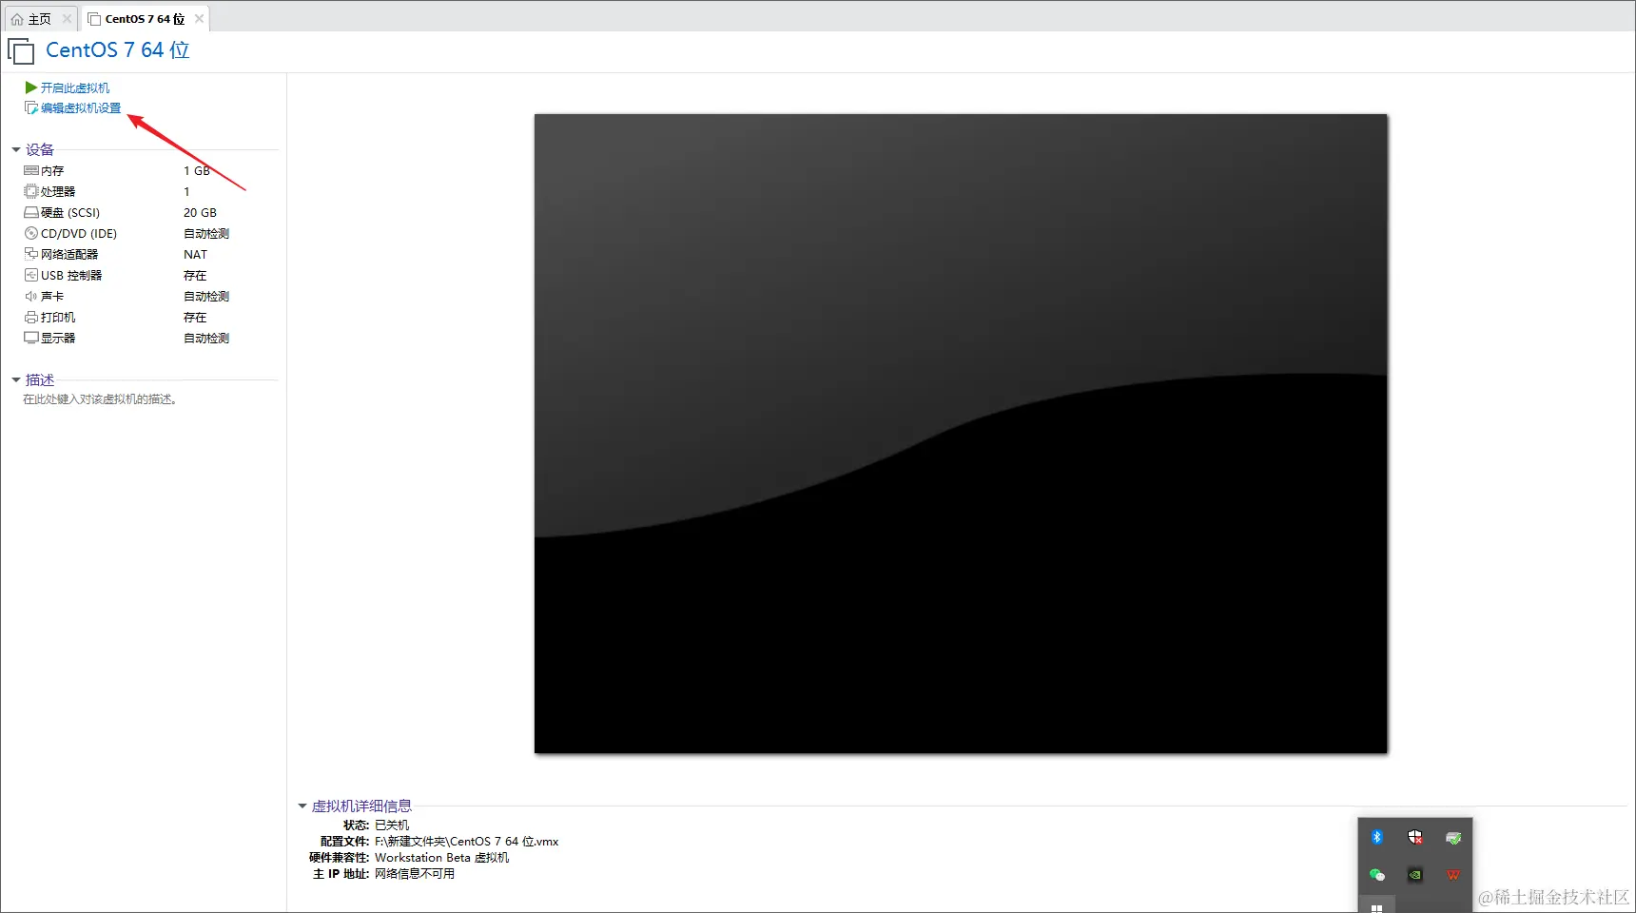This screenshot has width=1636, height=913.
Task: Open the Bluetooth icon in the system tray
Action: pyautogui.click(x=1376, y=838)
